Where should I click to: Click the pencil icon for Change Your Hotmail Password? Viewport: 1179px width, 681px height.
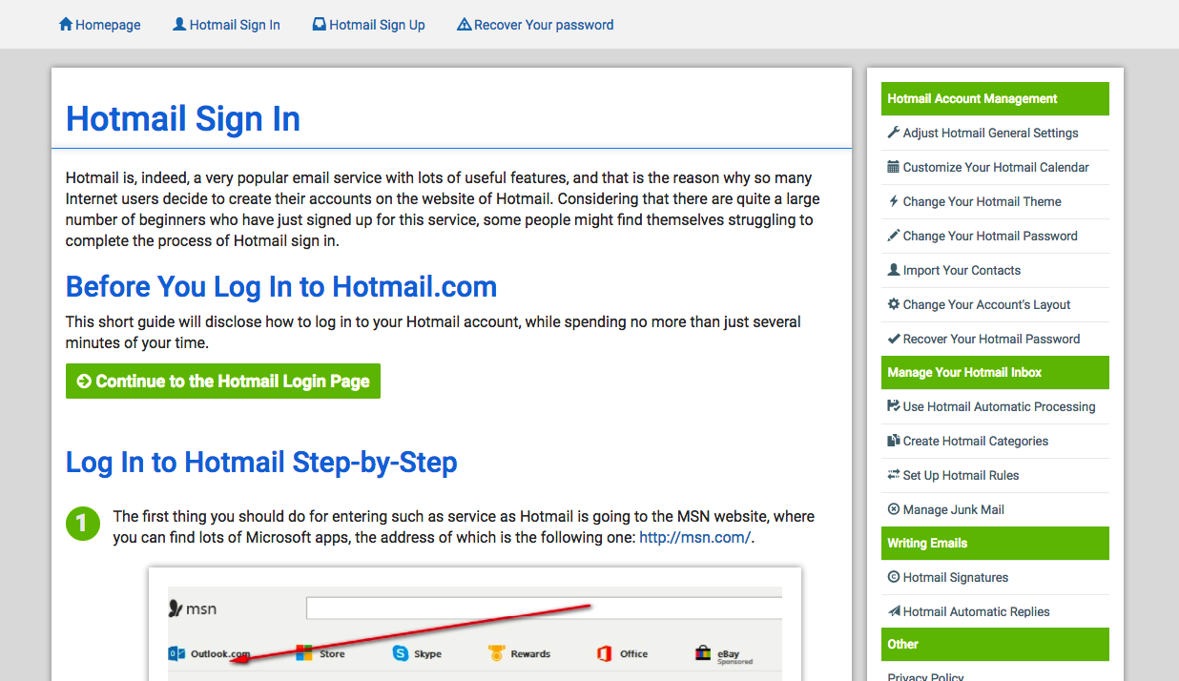(894, 236)
